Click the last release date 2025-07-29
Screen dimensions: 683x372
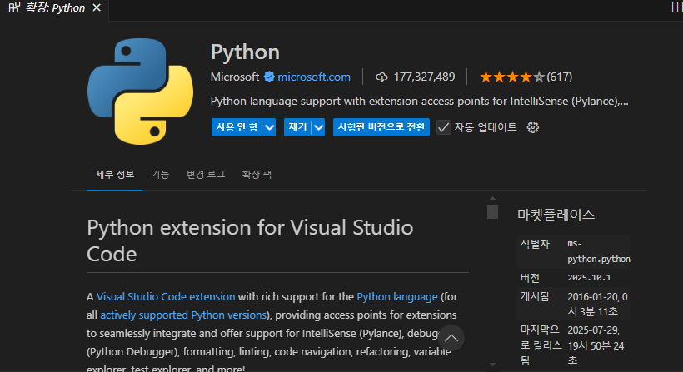[596, 345]
